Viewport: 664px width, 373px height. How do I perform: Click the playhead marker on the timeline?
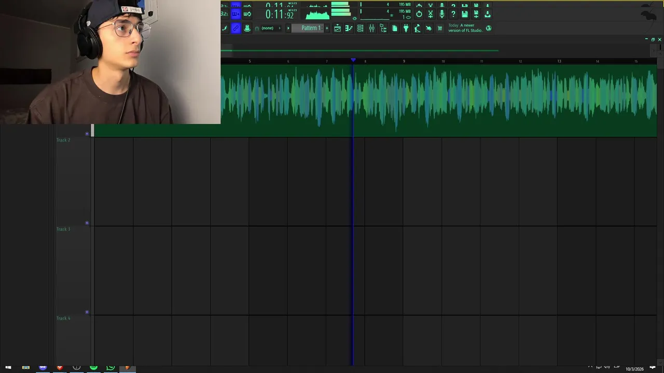pyautogui.click(x=353, y=61)
